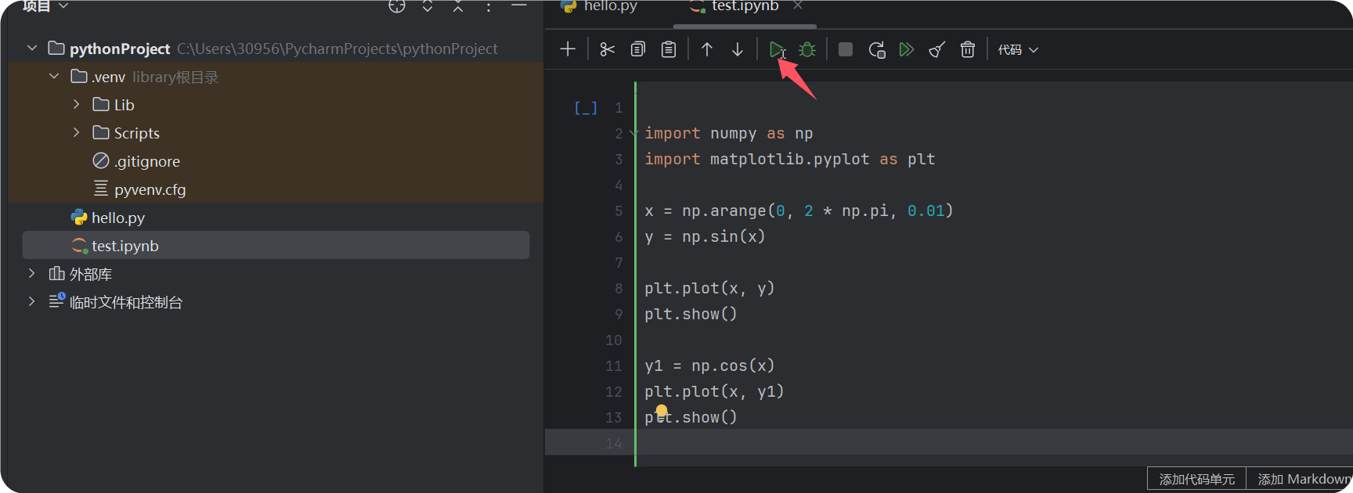The width and height of the screenshot is (1353, 493).
Task: Open the 项目 view dropdown
Action: (45, 6)
